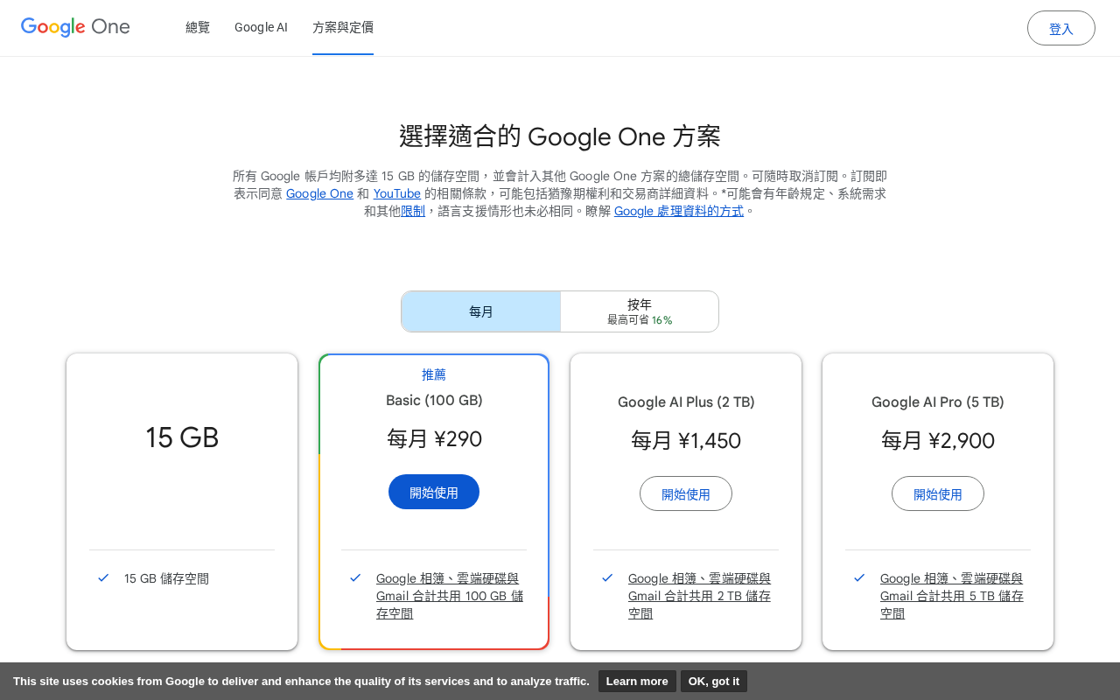Open the 總覽 navigation tab
Screen dimensions: 1120x700
click(x=198, y=27)
